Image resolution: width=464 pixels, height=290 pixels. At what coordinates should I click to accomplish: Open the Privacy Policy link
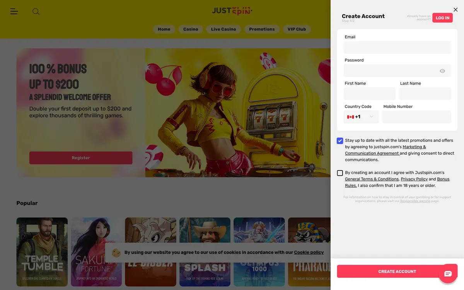pos(414,179)
